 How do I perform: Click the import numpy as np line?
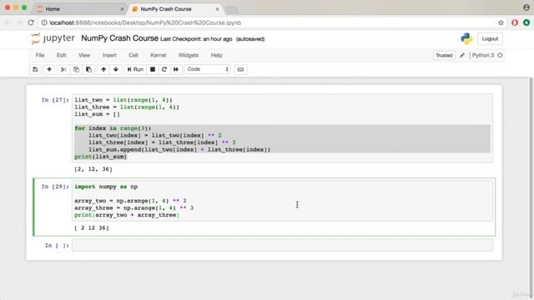(x=106, y=187)
